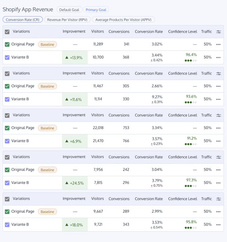Open more options for Variante B with +24.5% improvement
Image resolution: width=227 pixels, height=242 pixels.
click(218, 183)
